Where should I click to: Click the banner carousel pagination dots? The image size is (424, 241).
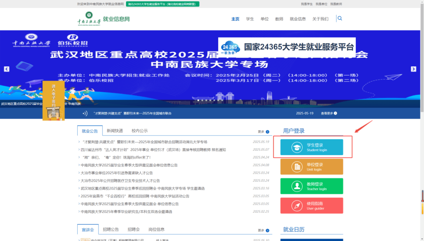coord(210,100)
